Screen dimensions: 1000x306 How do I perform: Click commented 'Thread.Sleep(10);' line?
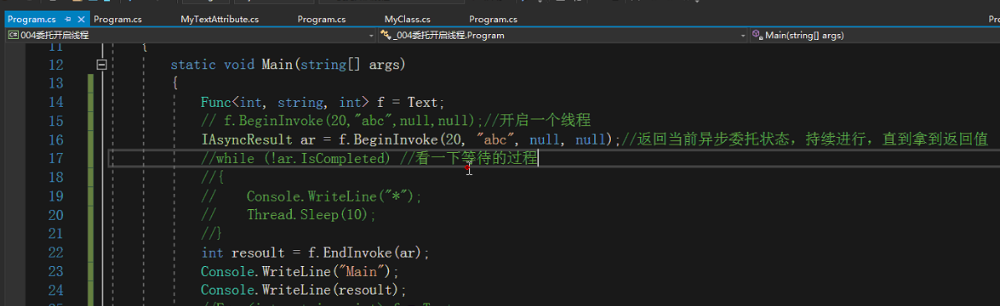point(311,216)
